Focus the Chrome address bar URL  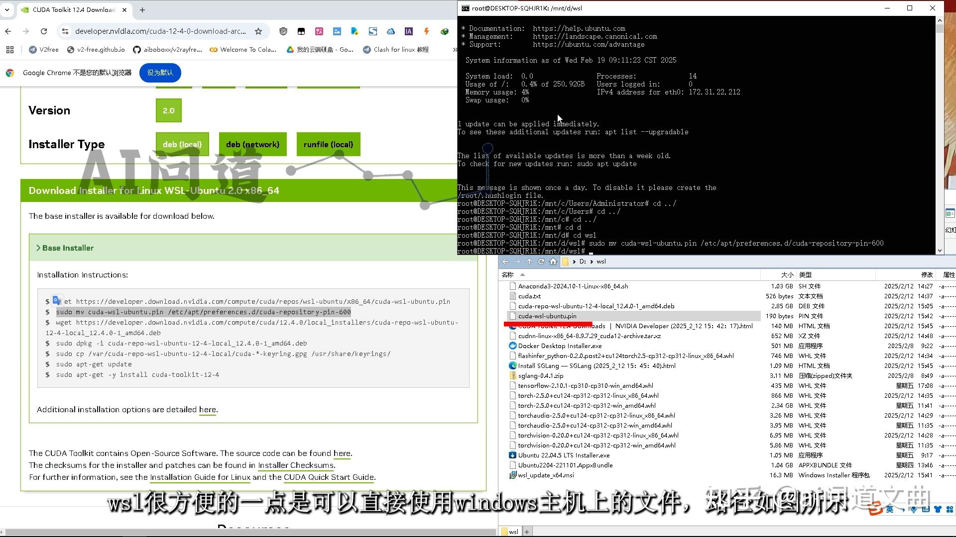coord(160,31)
